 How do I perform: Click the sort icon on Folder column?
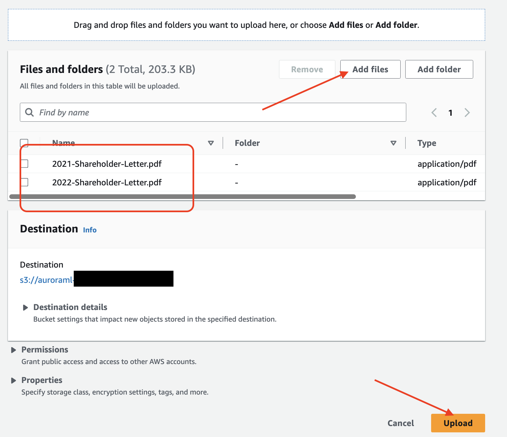pyautogui.click(x=394, y=143)
